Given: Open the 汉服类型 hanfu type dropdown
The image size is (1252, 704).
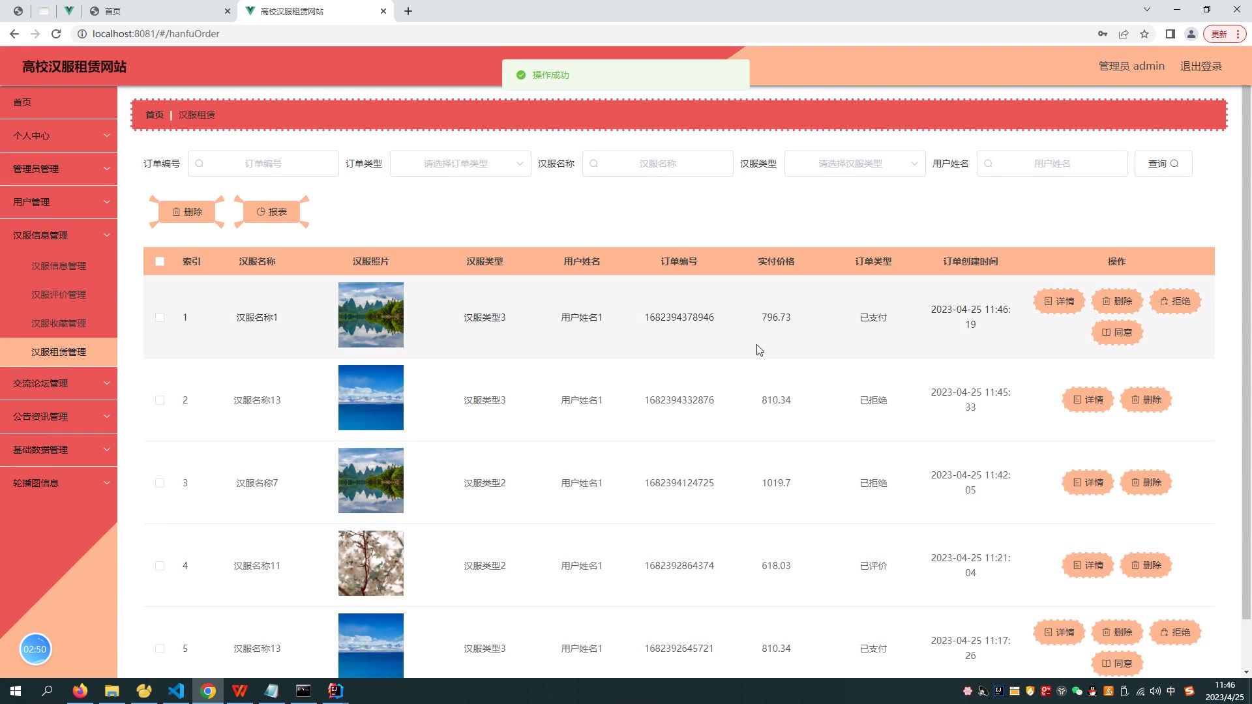Looking at the screenshot, I should 854,164.
